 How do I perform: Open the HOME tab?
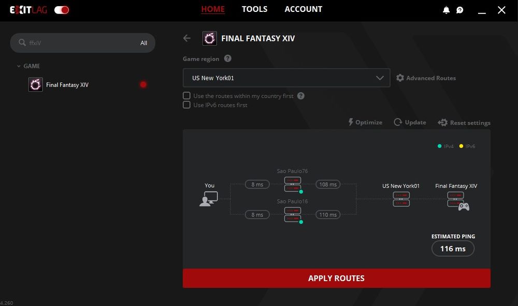(213, 9)
